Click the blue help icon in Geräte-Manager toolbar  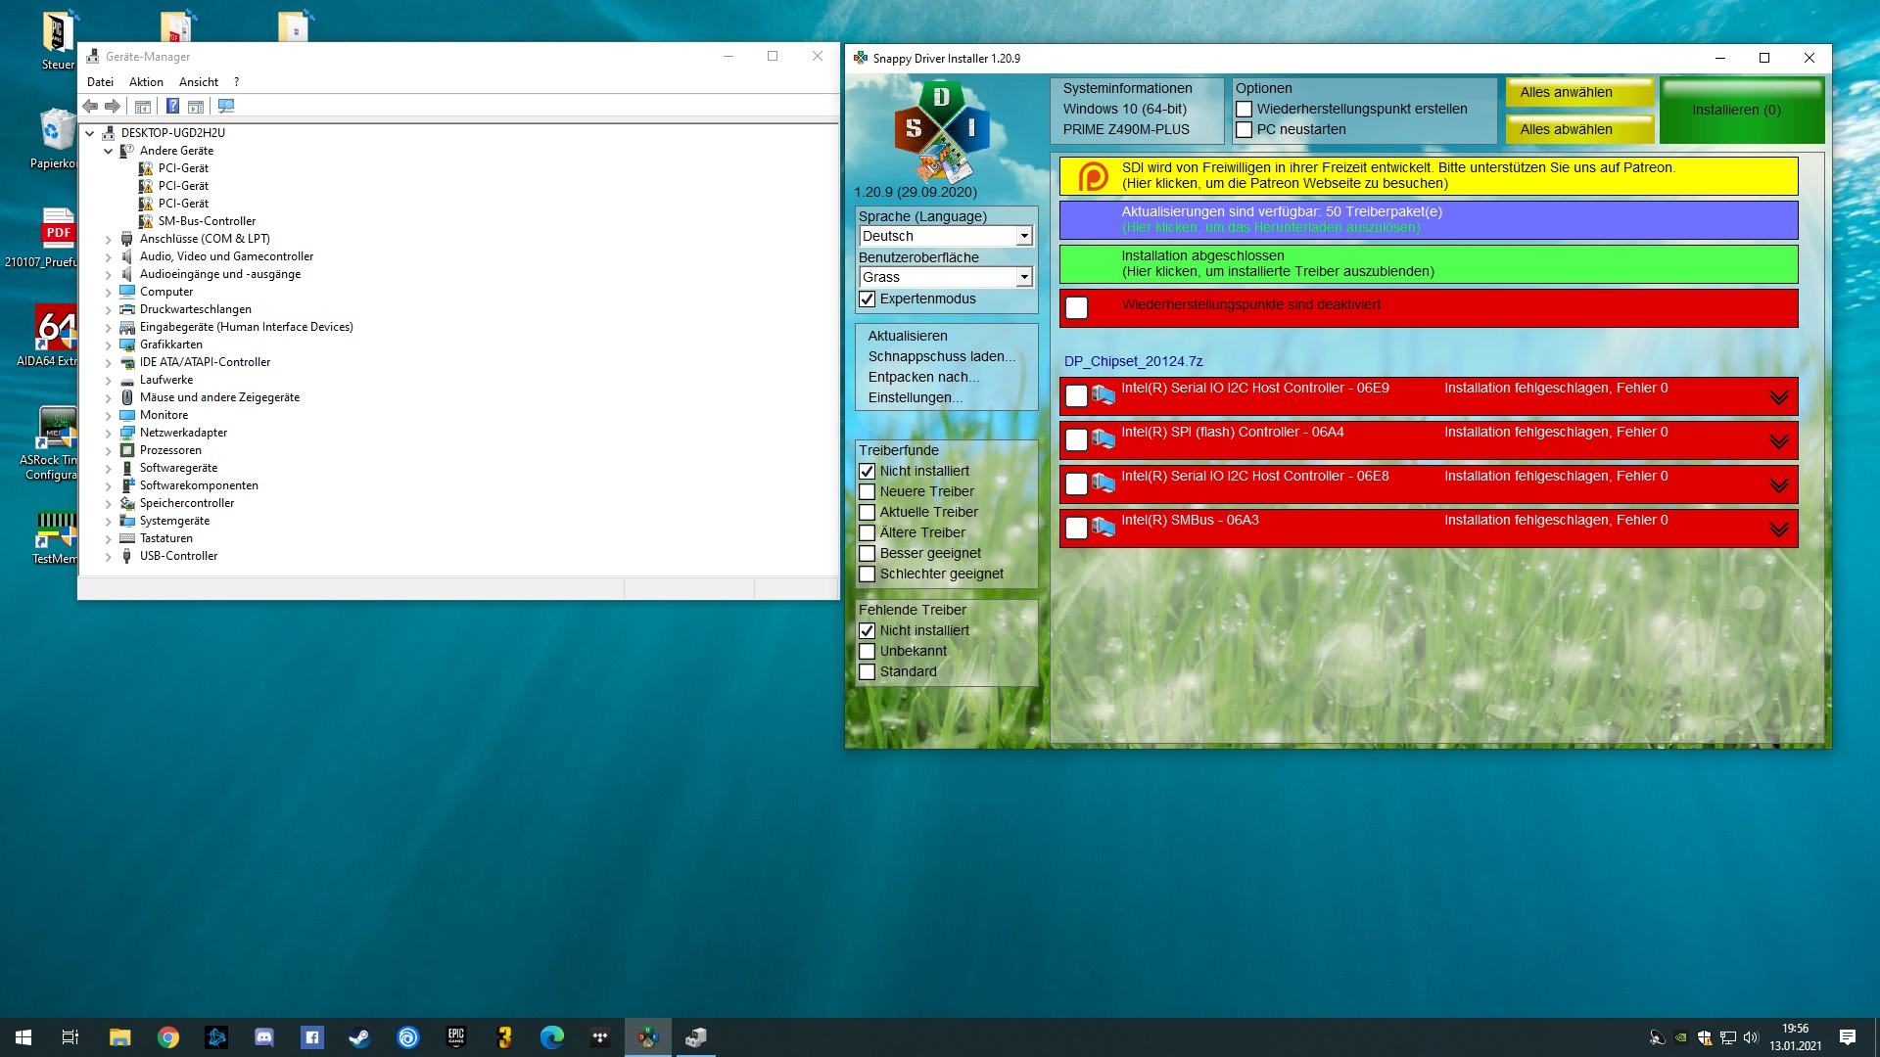point(172,106)
